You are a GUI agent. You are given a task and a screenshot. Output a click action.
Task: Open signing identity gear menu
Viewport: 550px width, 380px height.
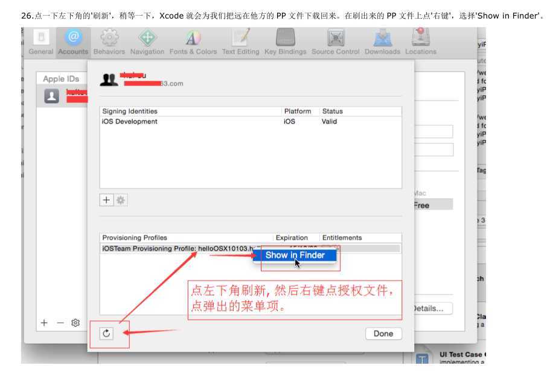pos(121,200)
